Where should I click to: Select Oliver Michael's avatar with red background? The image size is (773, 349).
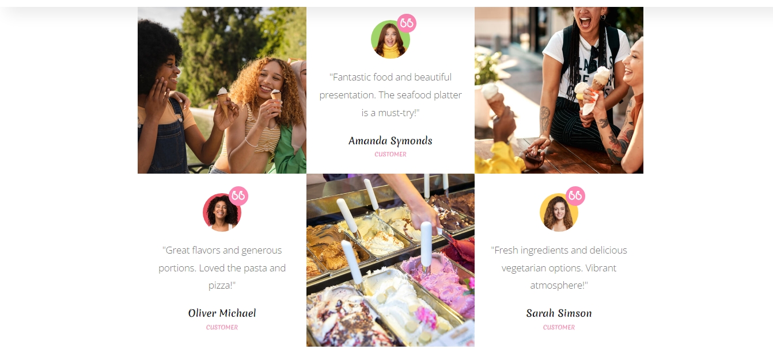(x=222, y=213)
